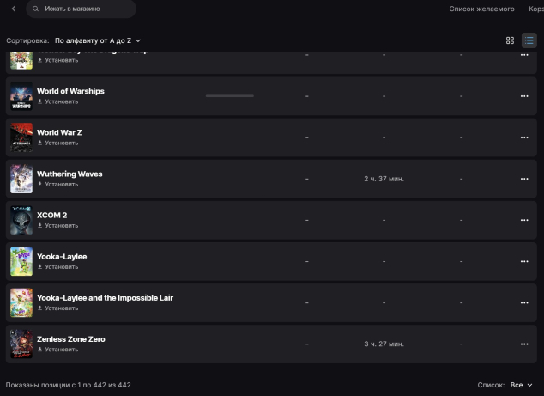The width and height of the screenshot is (544, 396).
Task: Open more options for Yooka-Laylee
Action: [524, 261]
